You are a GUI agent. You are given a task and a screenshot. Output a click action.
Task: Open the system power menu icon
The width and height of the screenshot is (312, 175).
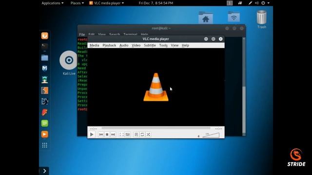[263, 3]
